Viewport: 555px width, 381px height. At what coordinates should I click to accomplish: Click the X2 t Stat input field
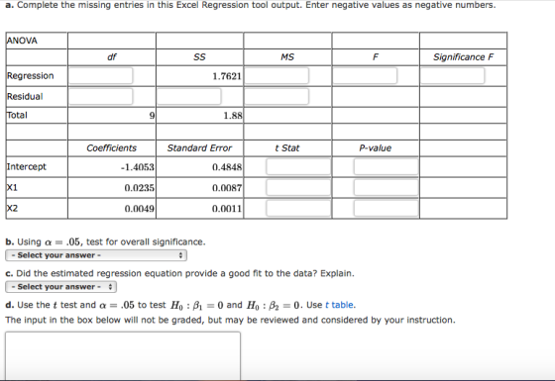(x=298, y=209)
